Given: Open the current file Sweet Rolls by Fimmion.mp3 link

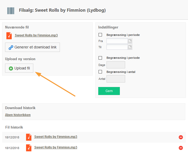Looking at the screenshot, I should [36, 35].
